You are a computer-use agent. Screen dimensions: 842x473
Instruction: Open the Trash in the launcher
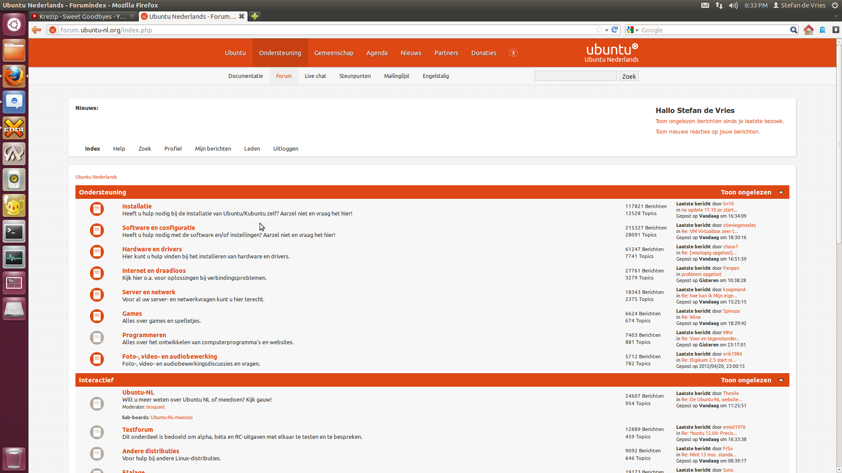(x=14, y=459)
